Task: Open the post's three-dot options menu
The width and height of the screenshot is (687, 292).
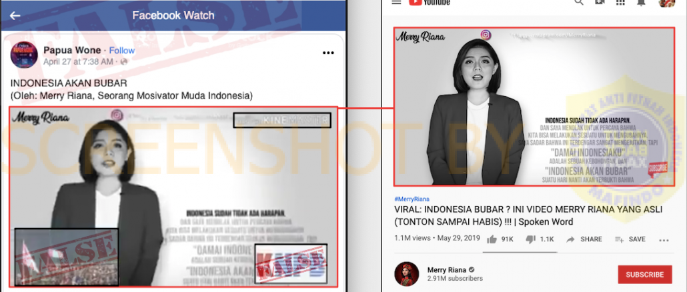Action: click(328, 53)
